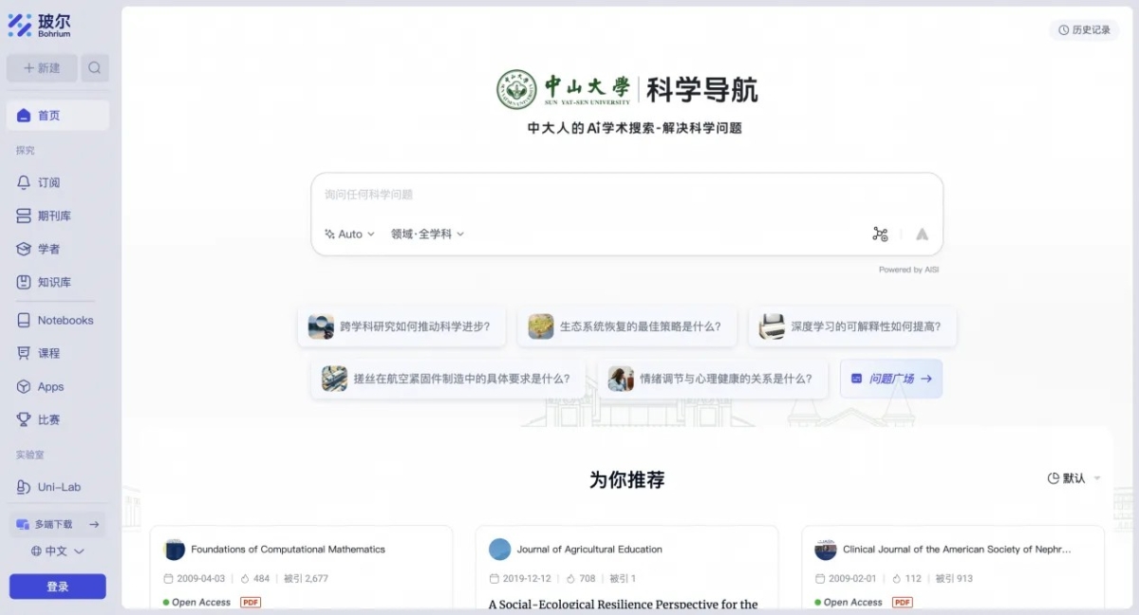Image resolution: width=1139 pixels, height=615 pixels.
Task: Open 历史记录 history
Action: (1084, 30)
